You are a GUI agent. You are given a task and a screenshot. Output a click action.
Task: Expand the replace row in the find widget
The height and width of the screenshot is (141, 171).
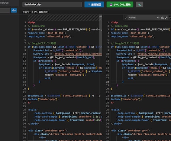126,18
